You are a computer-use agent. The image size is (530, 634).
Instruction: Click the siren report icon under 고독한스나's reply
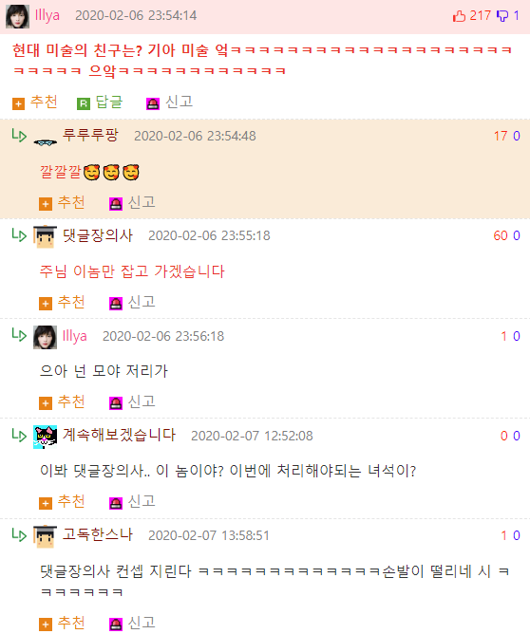click(x=116, y=625)
